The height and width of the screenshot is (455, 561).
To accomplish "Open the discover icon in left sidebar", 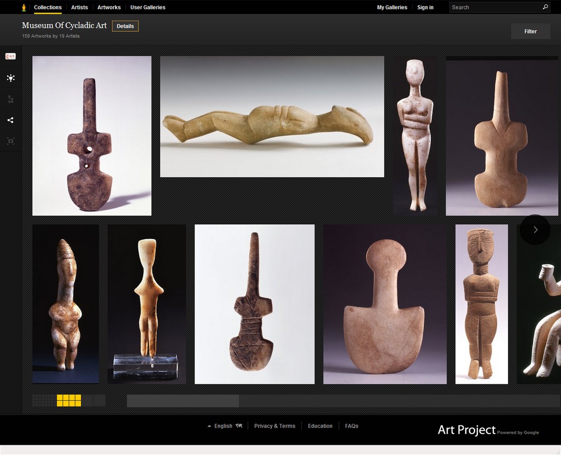I will pyautogui.click(x=11, y=78).
